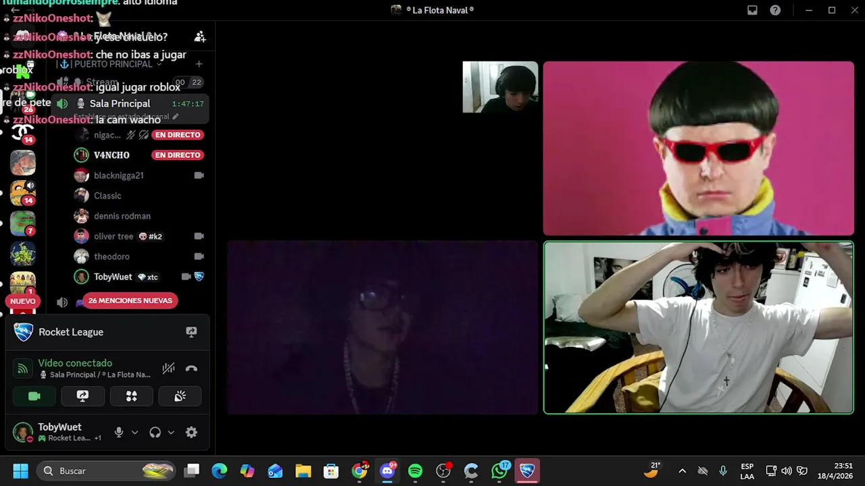Open File Explorer from taskbar
This screenshot has height=486, width=865.
(x=303, y=471)
